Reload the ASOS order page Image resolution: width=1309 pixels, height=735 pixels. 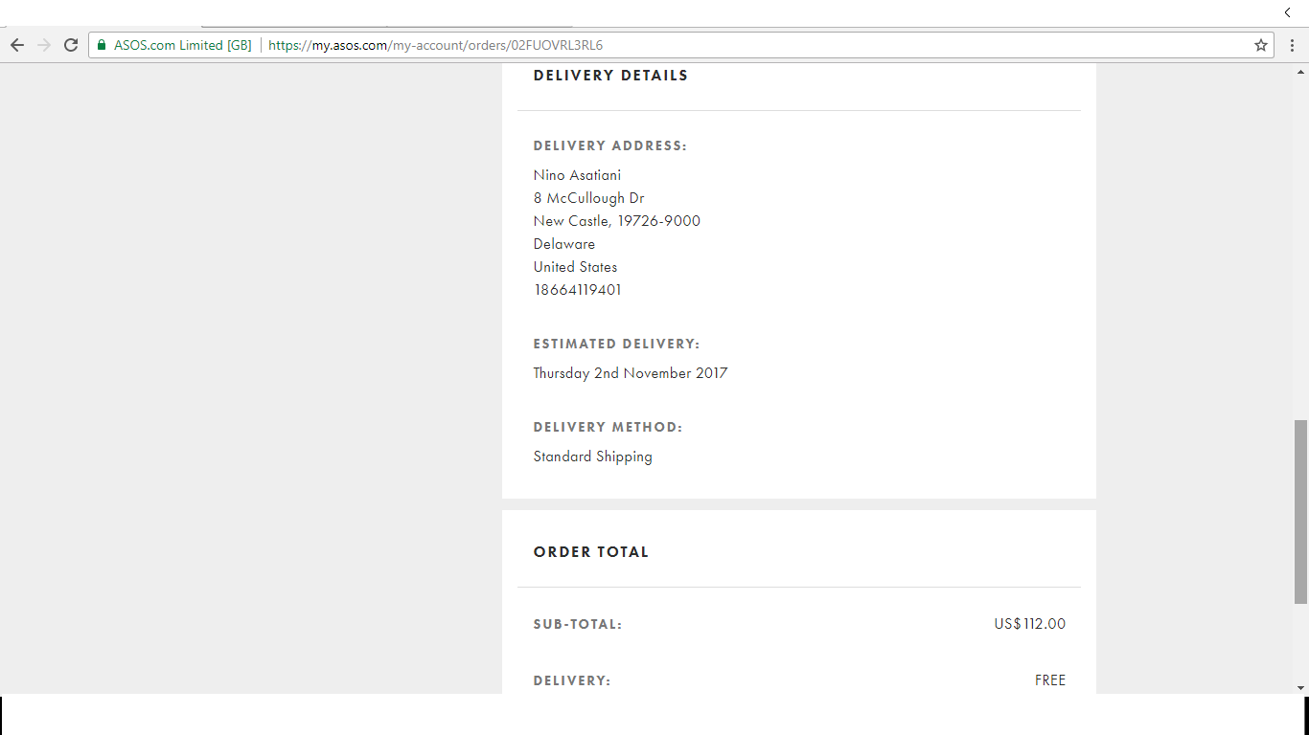(x=71, y=45)
